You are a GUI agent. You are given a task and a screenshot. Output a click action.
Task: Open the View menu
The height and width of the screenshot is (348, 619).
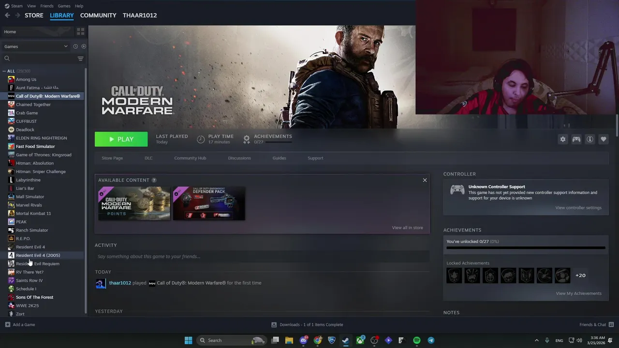31,6
